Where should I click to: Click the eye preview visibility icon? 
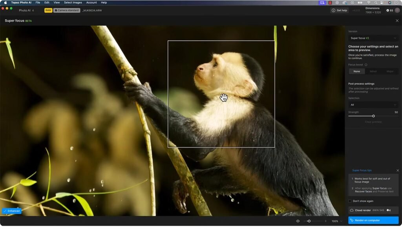coord(298,221)
